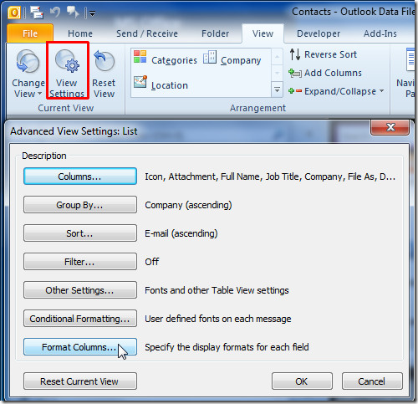Screen dimensions: 418x404
Task: Click the Reverse Sort arrows icon
Action: click(295, 54)
